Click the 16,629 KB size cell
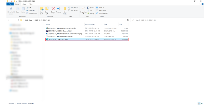 coord(124,31)
